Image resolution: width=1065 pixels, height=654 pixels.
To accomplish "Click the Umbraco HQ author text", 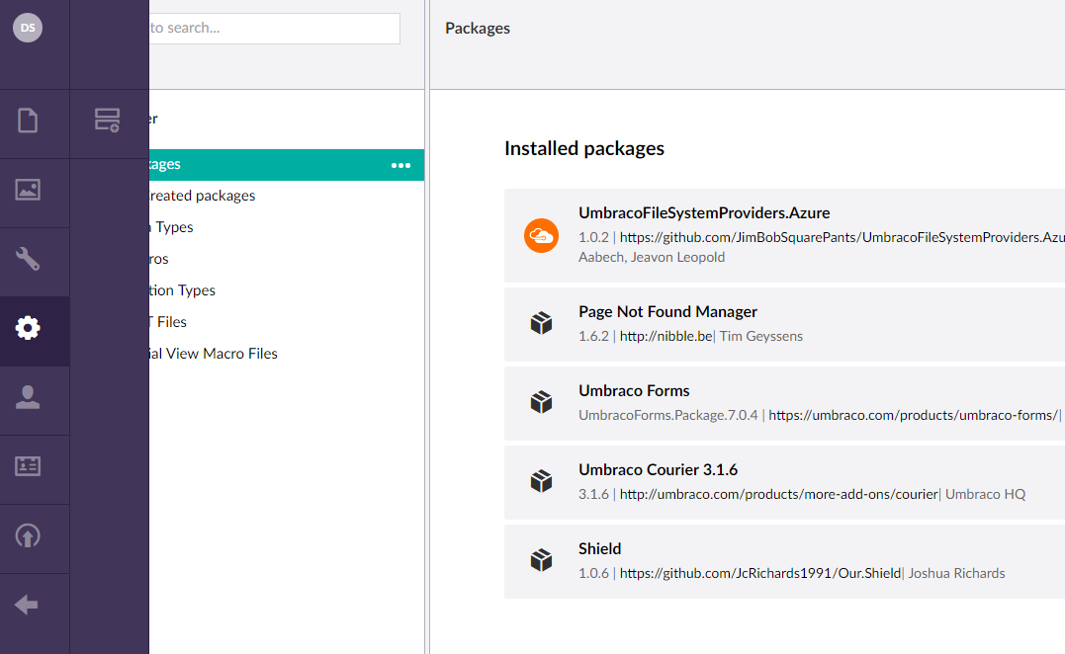I will pyautogui.click(x=986, y=494).
